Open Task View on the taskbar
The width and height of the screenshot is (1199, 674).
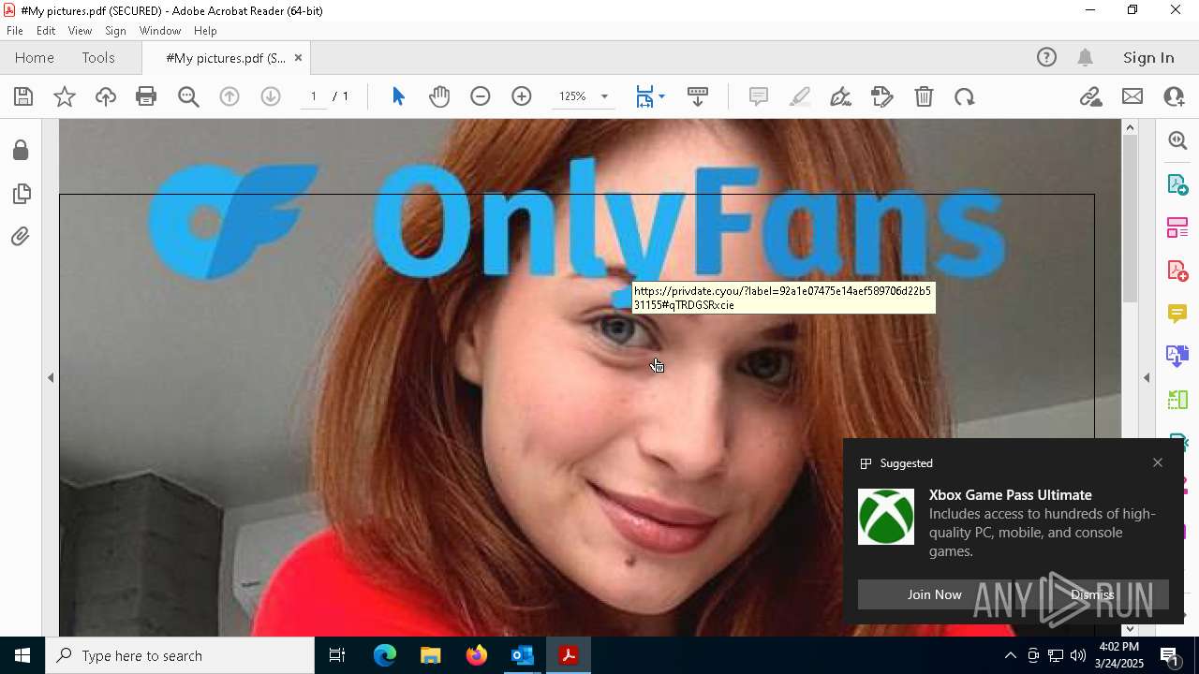337,655
